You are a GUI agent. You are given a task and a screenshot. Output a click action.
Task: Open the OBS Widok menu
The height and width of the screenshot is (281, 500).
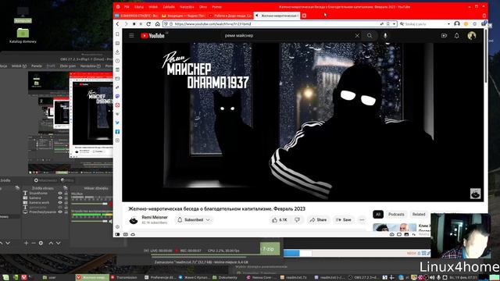coord(19,66)
